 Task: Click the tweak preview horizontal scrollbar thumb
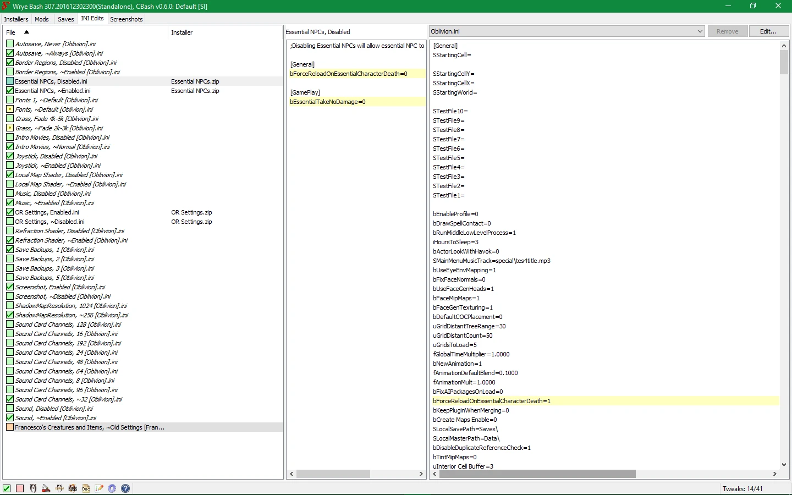333,474
